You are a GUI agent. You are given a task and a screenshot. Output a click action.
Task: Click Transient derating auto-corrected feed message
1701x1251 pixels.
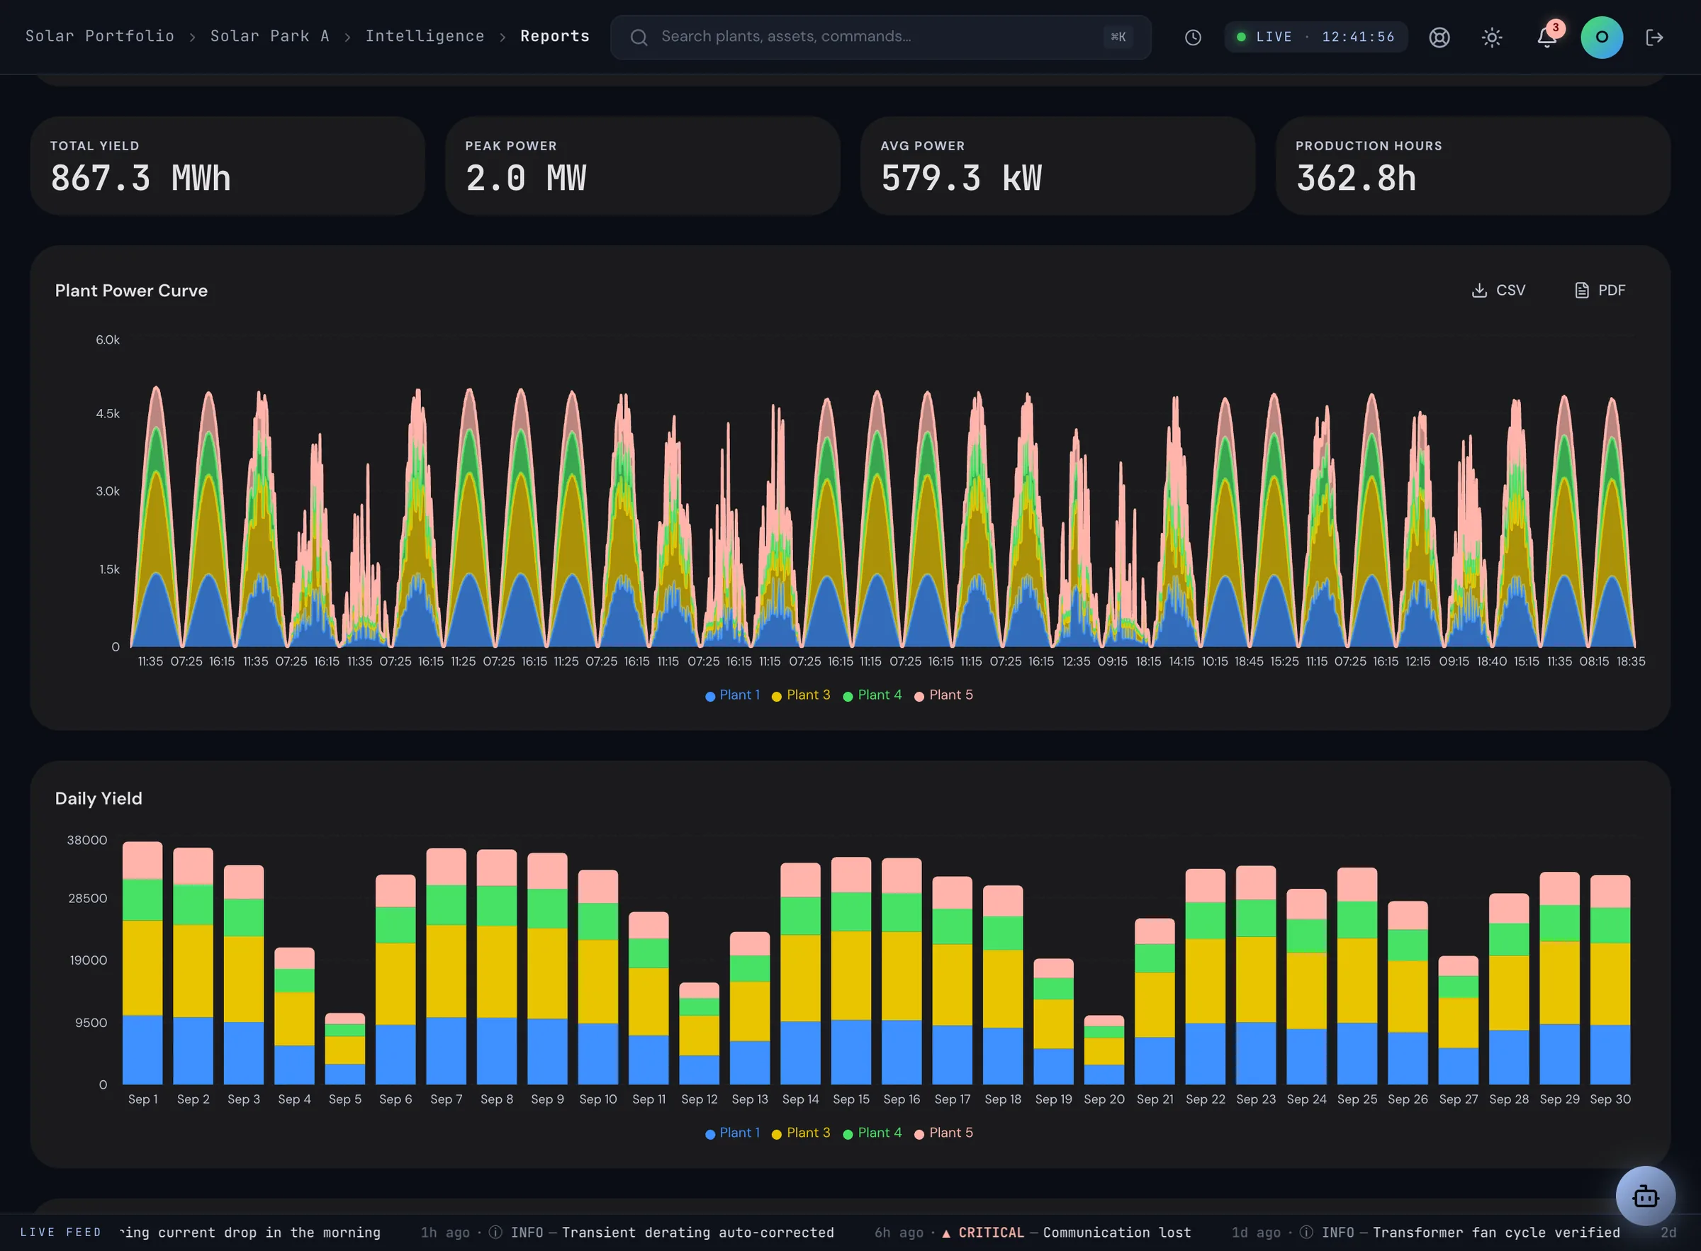tap(697, 1233)
